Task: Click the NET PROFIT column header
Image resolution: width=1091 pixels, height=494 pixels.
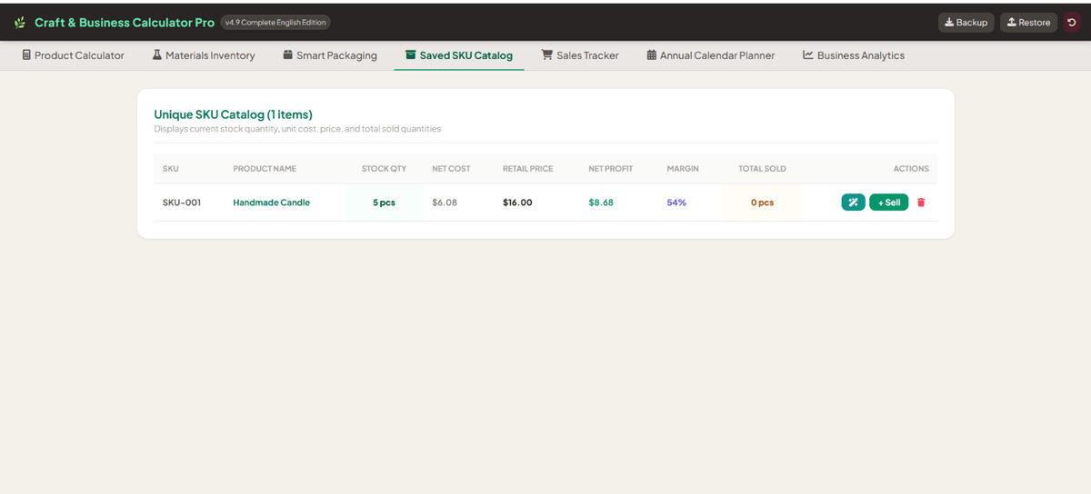Action: 610,169
